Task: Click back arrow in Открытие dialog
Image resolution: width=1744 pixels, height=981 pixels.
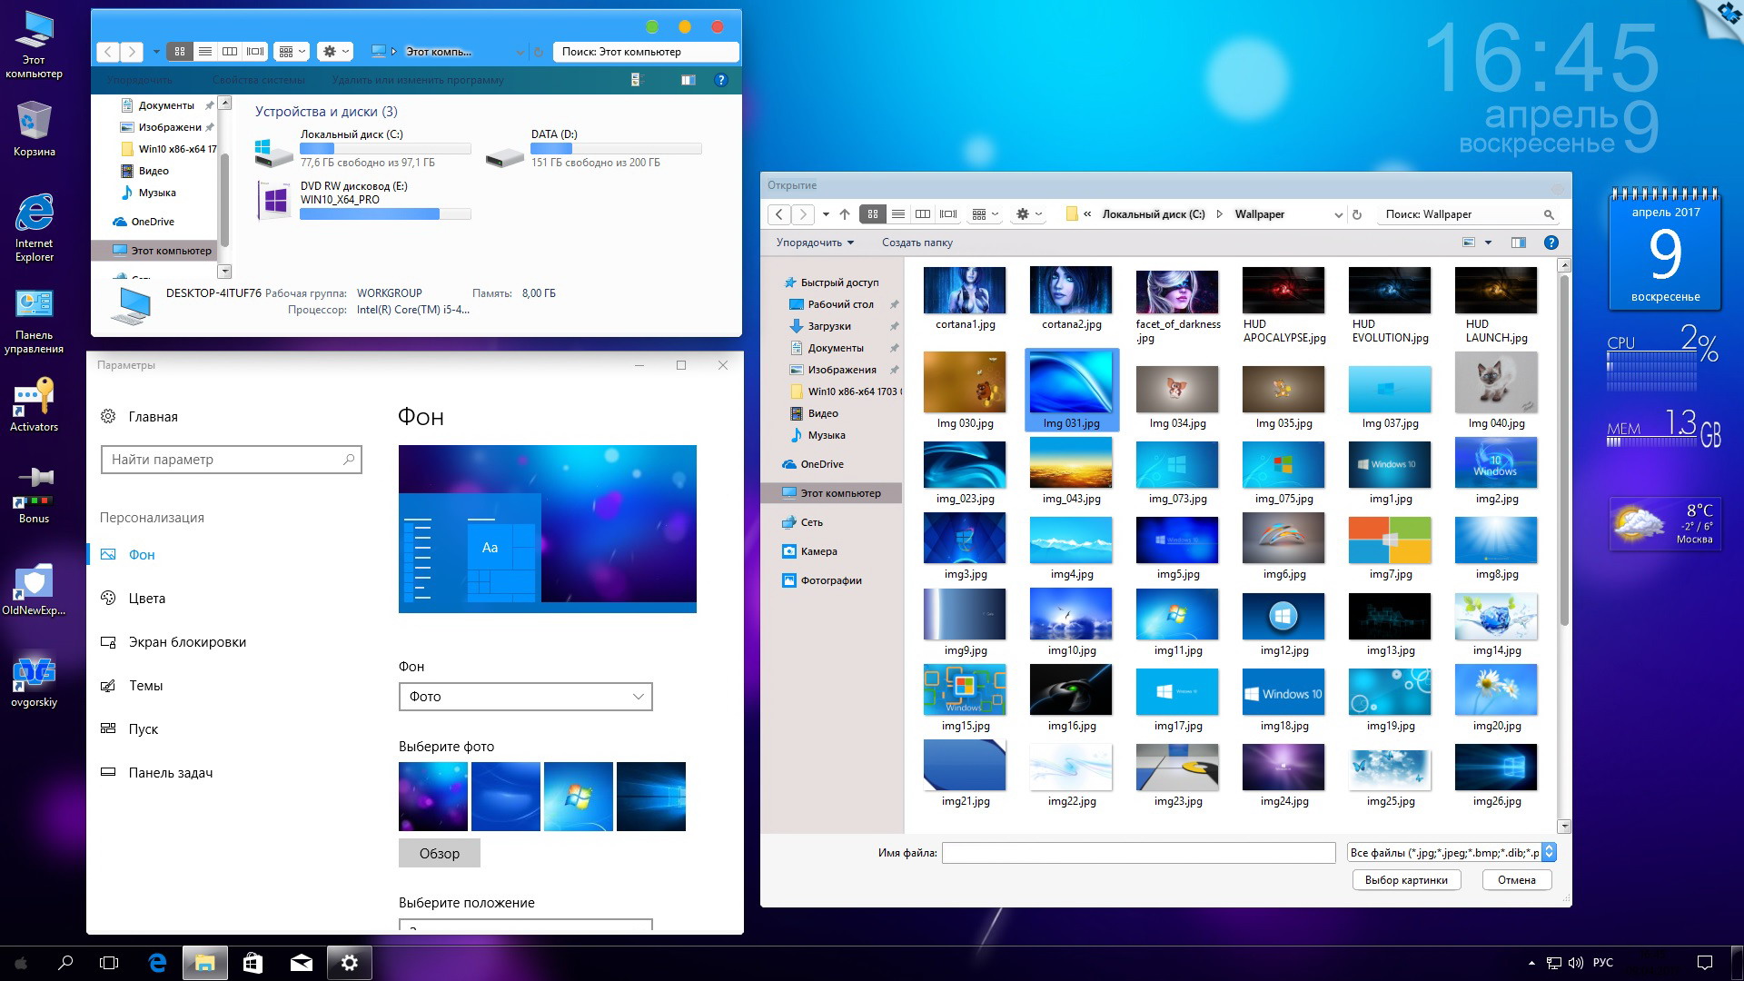Action: 779,214
